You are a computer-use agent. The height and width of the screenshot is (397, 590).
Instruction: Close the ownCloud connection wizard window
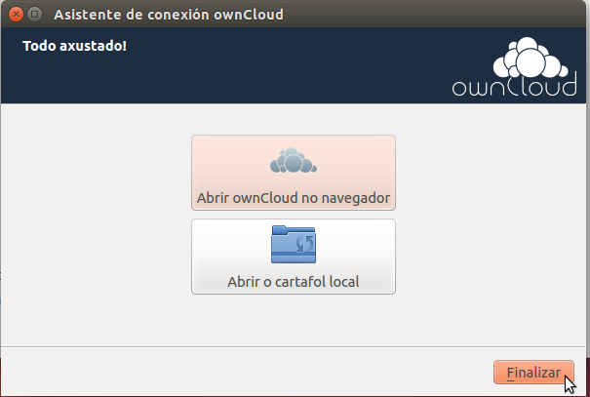pos(16,15)
